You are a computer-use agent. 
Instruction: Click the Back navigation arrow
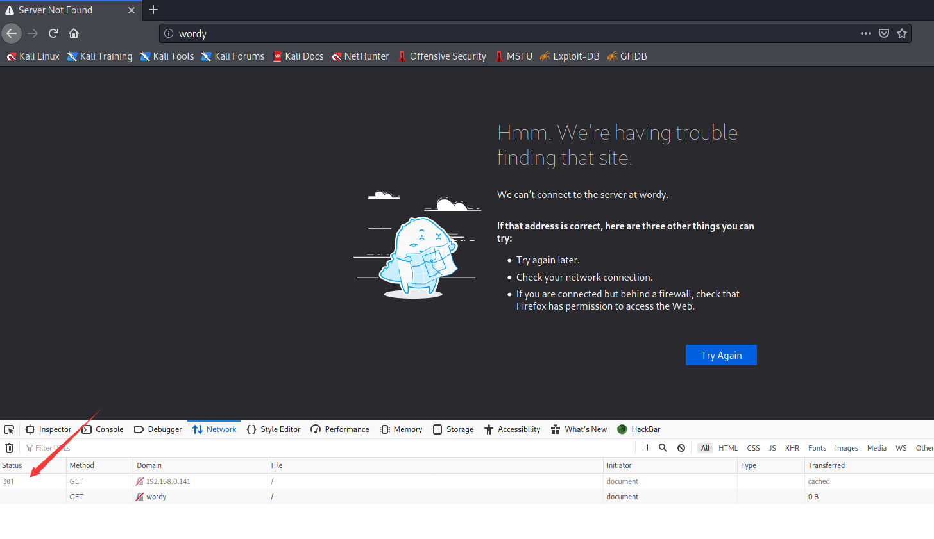coord(12,33)
